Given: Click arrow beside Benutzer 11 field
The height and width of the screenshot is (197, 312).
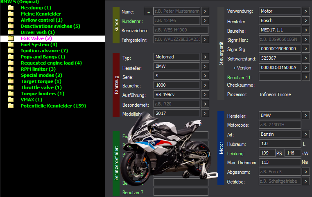Looking at the screenshot, I should [x=306, y=77].
